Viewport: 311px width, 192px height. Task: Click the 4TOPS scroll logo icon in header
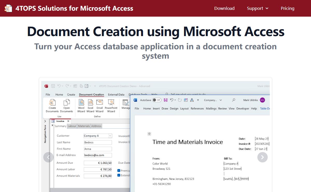(8, 8)
